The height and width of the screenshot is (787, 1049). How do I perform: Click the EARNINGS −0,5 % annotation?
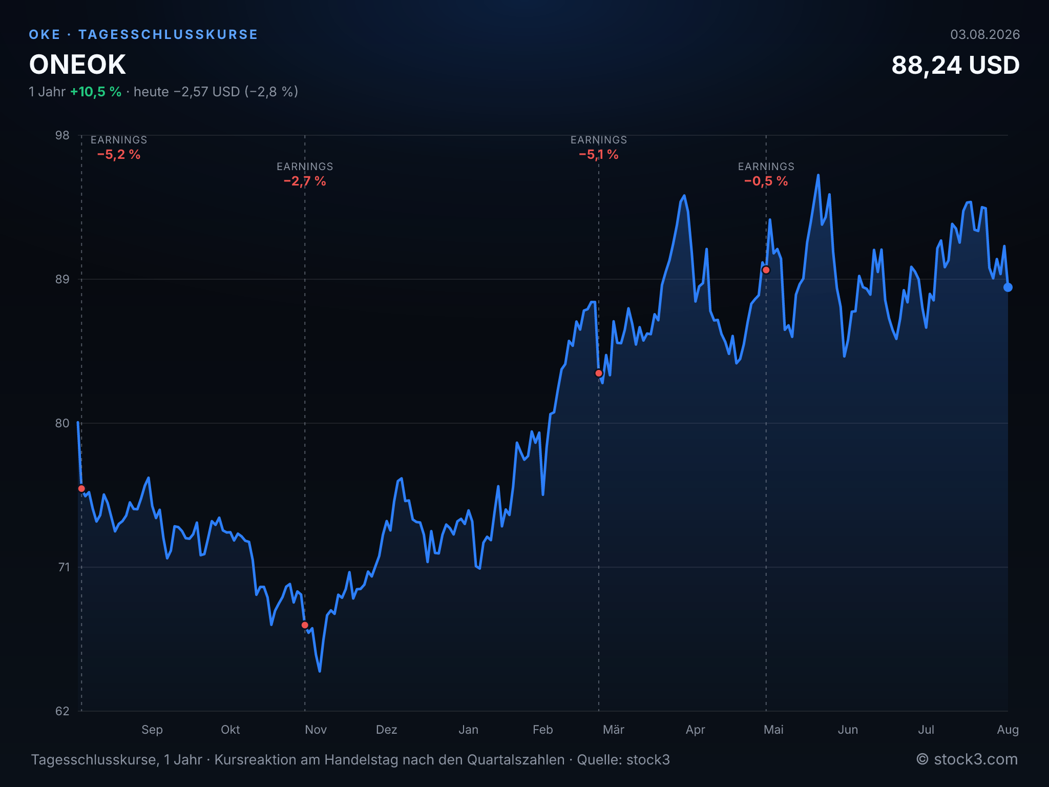click(766, 174)
